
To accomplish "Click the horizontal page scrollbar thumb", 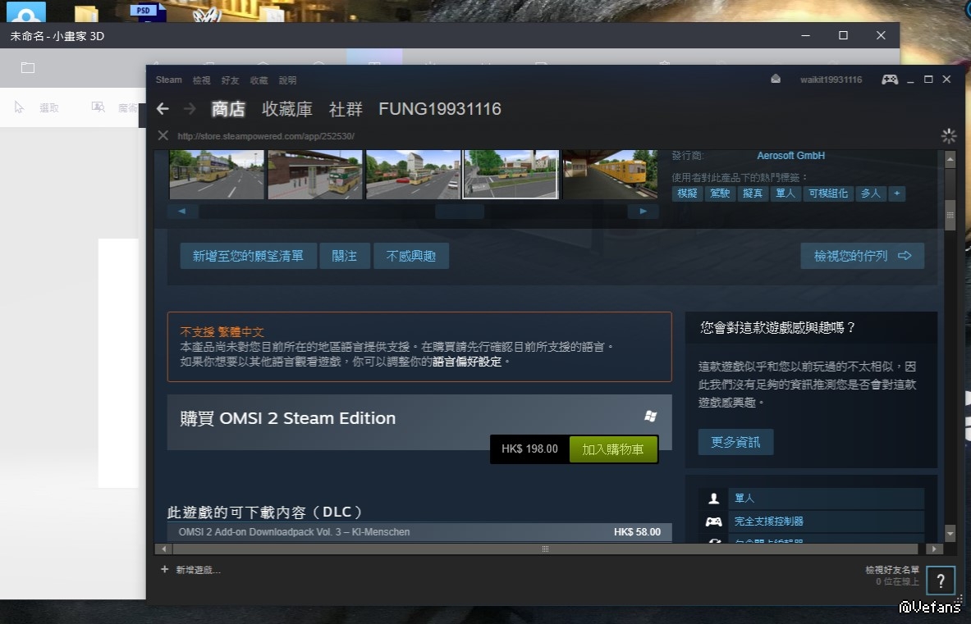I will click(x=545, y=549).
